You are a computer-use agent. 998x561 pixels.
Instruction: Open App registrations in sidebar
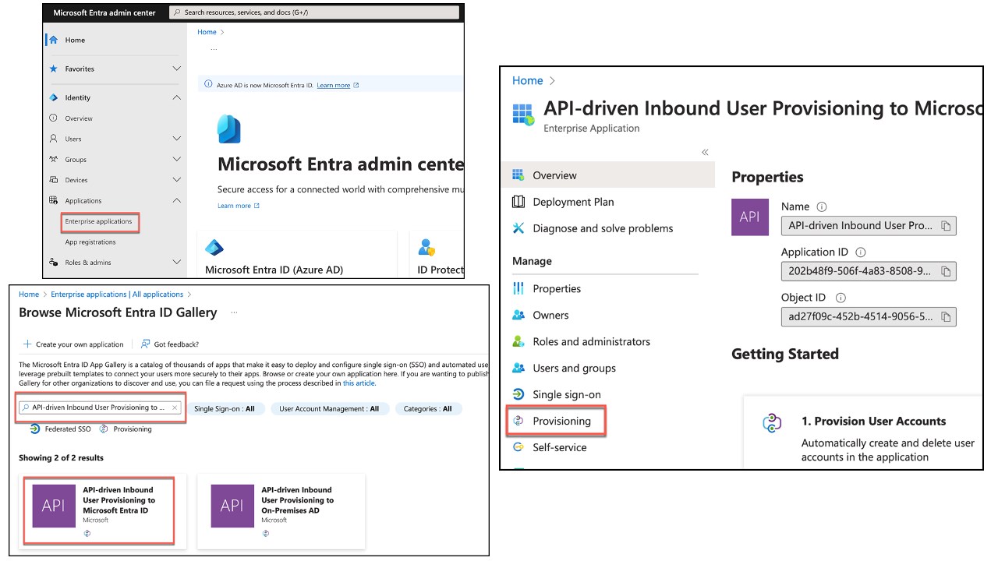pyautogui.click(x=90, y=242)
